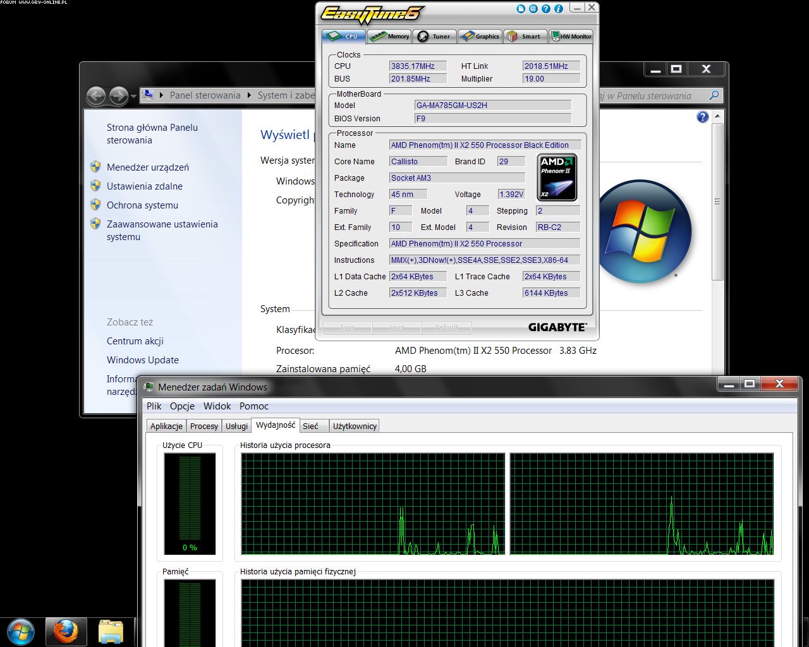The image size is (809, 647).
Task: Click the Load button in EasyTune6
Action: pos(396,327)
